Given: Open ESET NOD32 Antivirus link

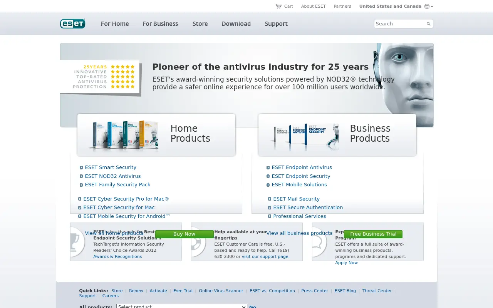Looking at the screenshot, I should coord(113,176).
